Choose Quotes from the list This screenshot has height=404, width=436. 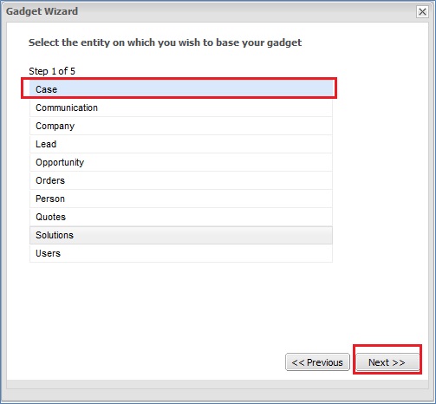click(181, 217)
